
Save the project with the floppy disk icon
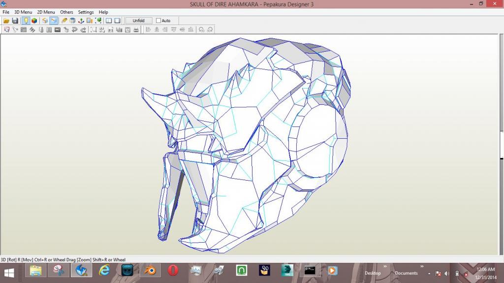tap(15, 21)
